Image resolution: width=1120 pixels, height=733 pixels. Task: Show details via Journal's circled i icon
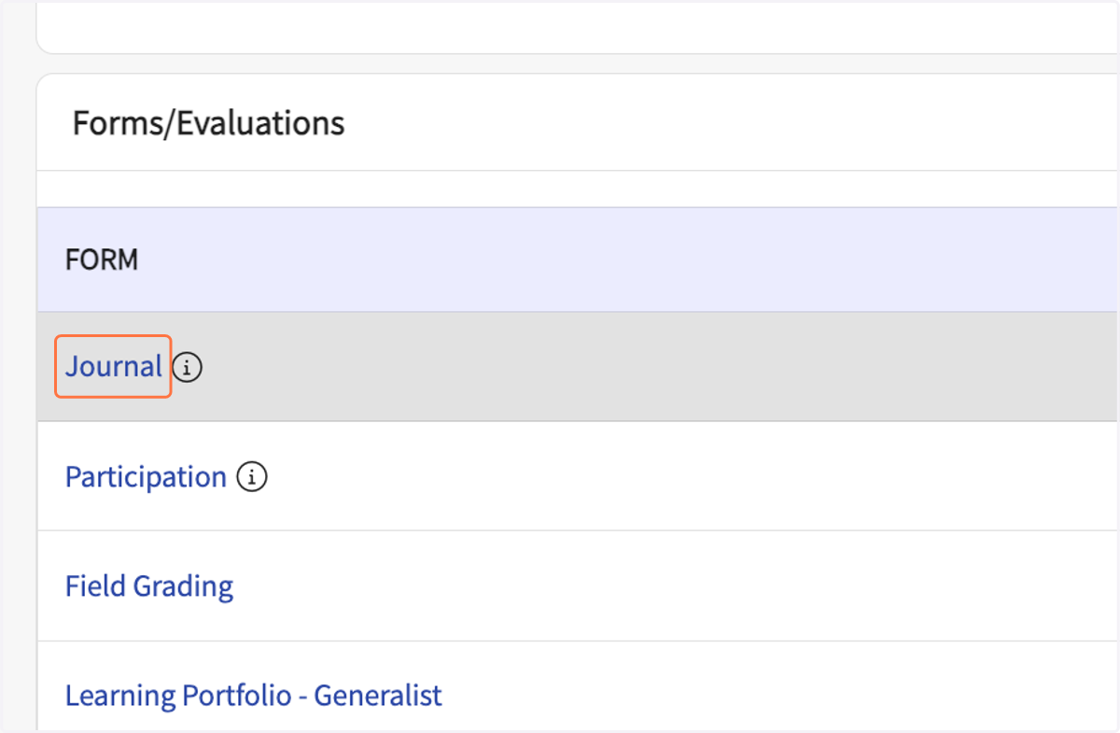pyautogui.click(x=188, y=367)
